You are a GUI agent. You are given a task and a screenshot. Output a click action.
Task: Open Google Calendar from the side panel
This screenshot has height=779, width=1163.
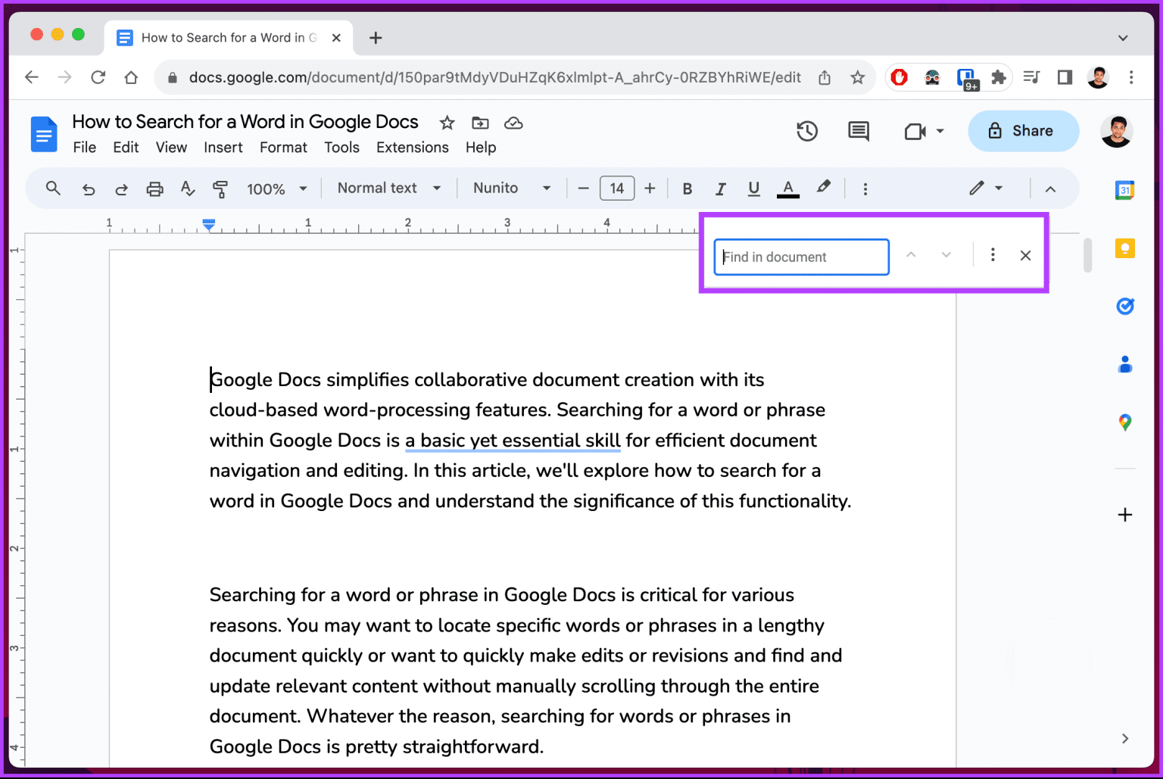(1125, 190)
